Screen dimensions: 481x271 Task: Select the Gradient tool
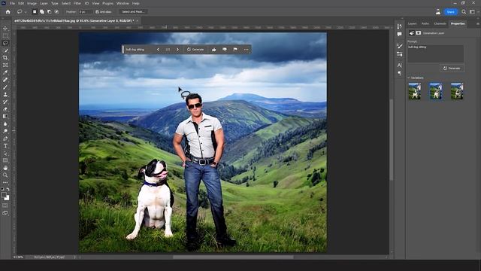pos(5,117)
